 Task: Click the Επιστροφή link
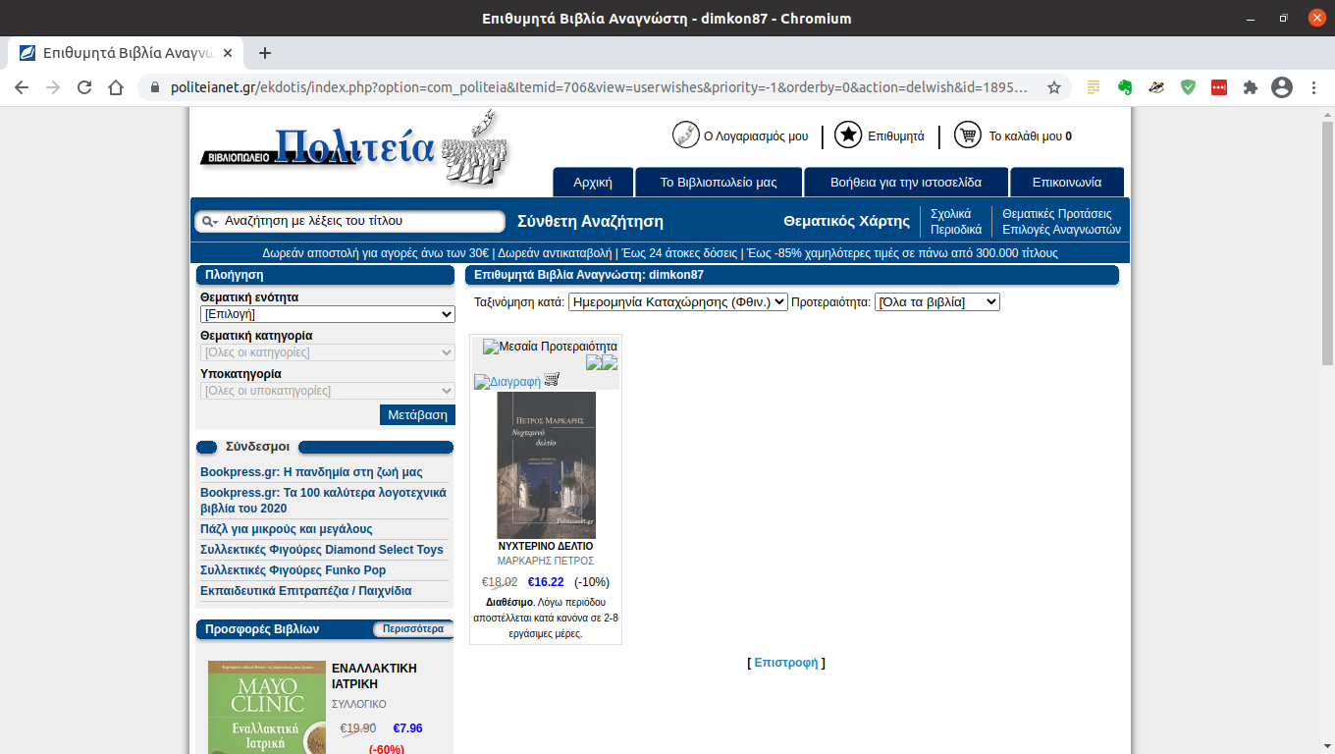coord(785,663)
